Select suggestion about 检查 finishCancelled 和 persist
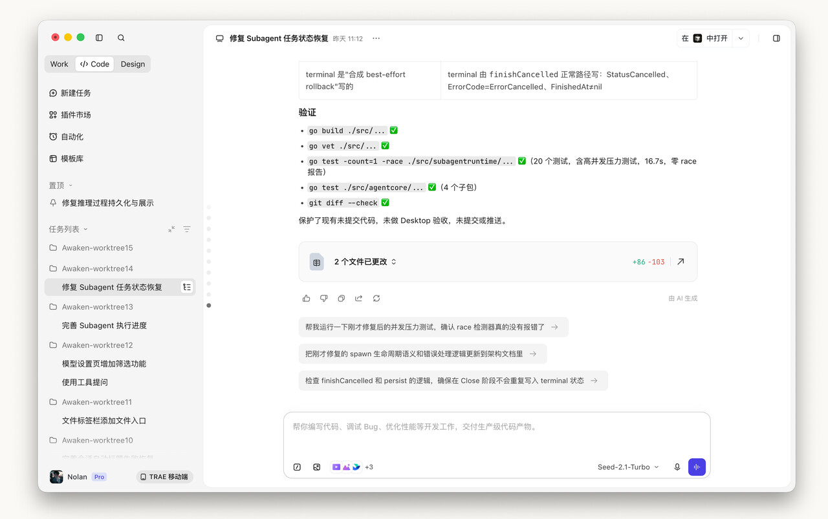Viewport: 828px width, 519px height. coord(453,381)
